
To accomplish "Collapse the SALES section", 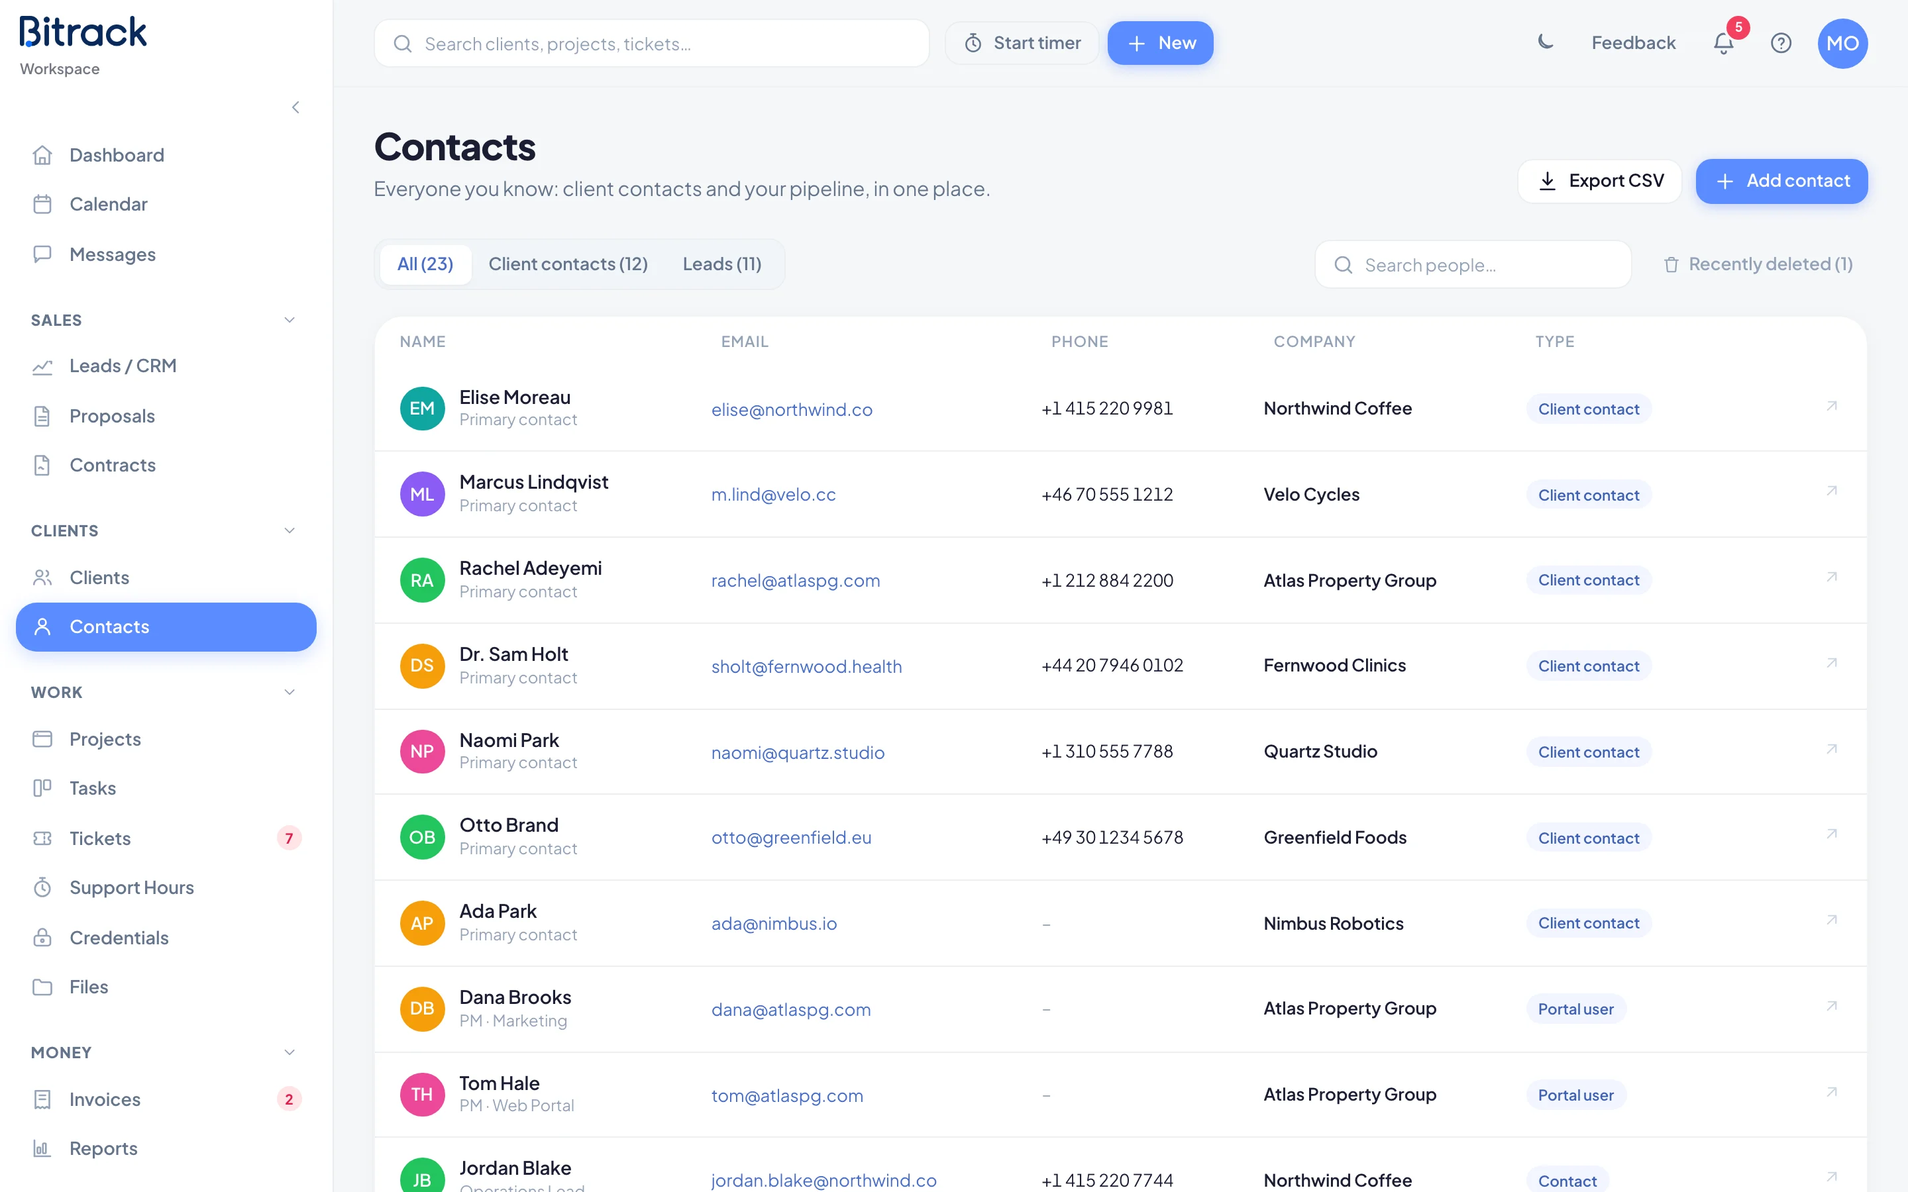I will (x=290, y=320).
